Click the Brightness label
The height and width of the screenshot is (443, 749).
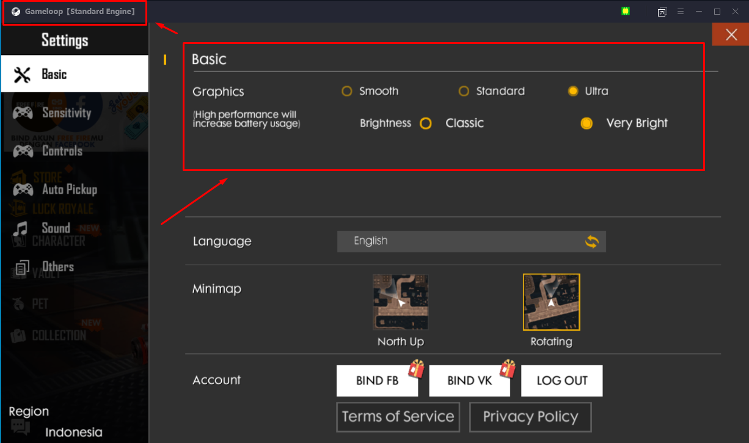[x=385, y=123]
